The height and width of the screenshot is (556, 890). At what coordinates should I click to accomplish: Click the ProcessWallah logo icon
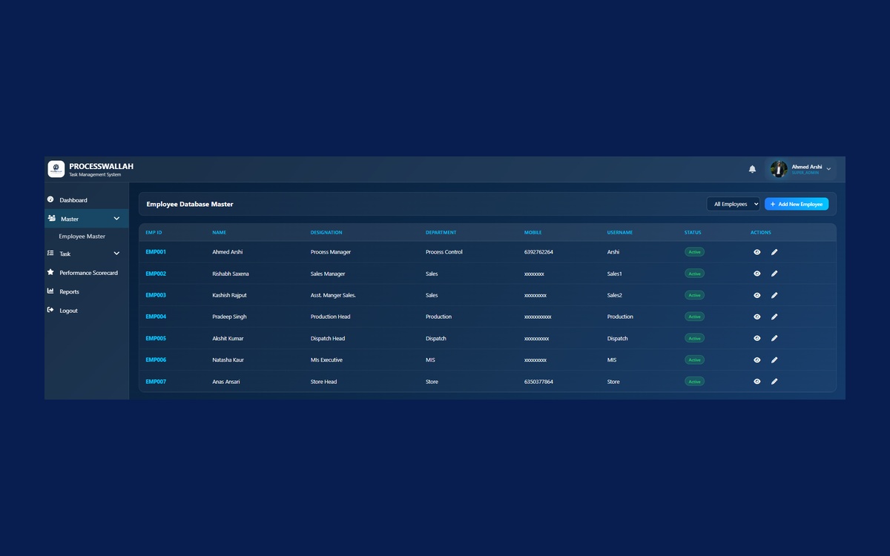[x=56, y=169]
